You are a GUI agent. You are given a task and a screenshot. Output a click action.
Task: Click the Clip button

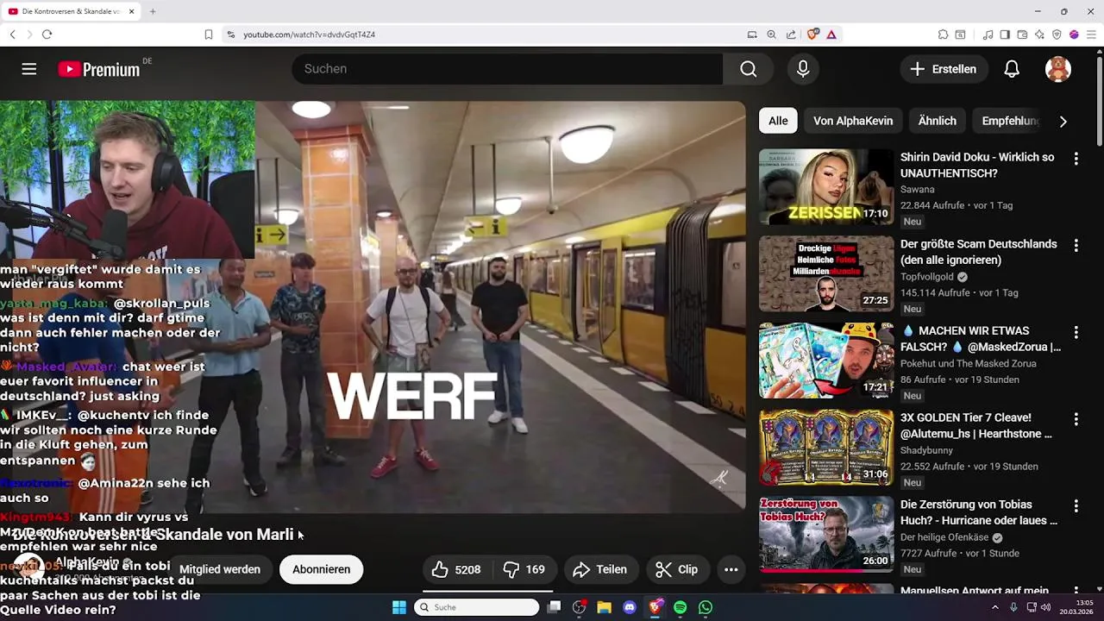point(677,569)
